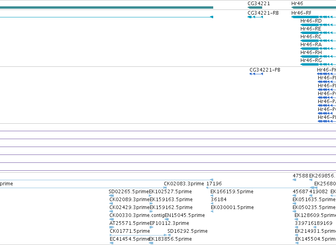The image size is (336, 245).
Task: Select the Hr46-RH transcript label
Action: [x=311, y=53]
